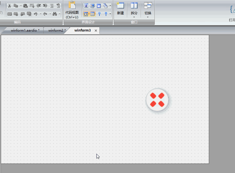Click the Undo arrow icon
Image resolution: width=235 pixels, height=173 pixels.
coord(36,14)
